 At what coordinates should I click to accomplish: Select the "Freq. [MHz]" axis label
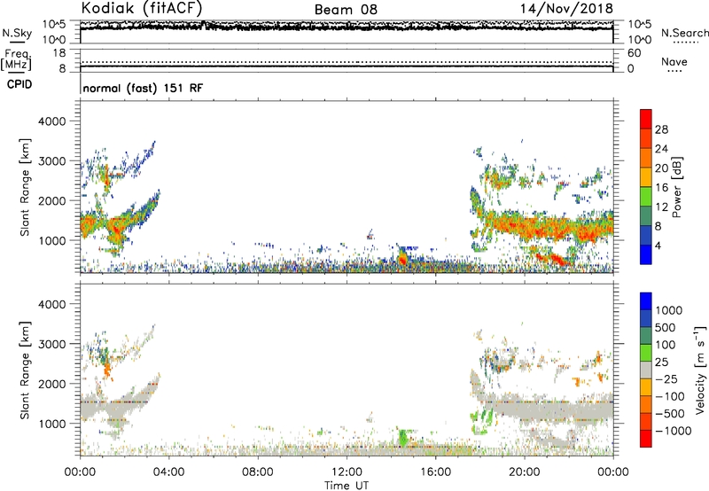pyautogui.click(x=16, y=60)
